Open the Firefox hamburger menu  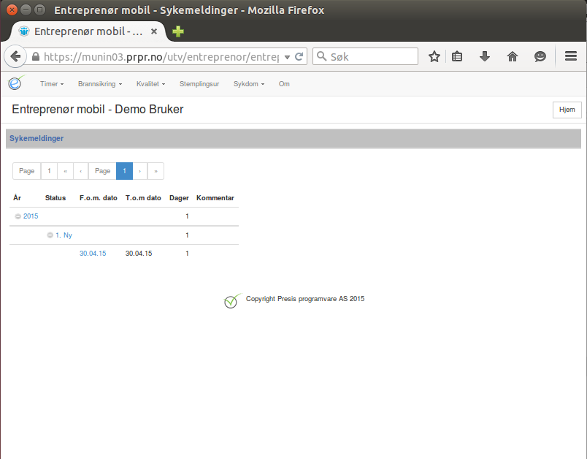click(570, 56)
